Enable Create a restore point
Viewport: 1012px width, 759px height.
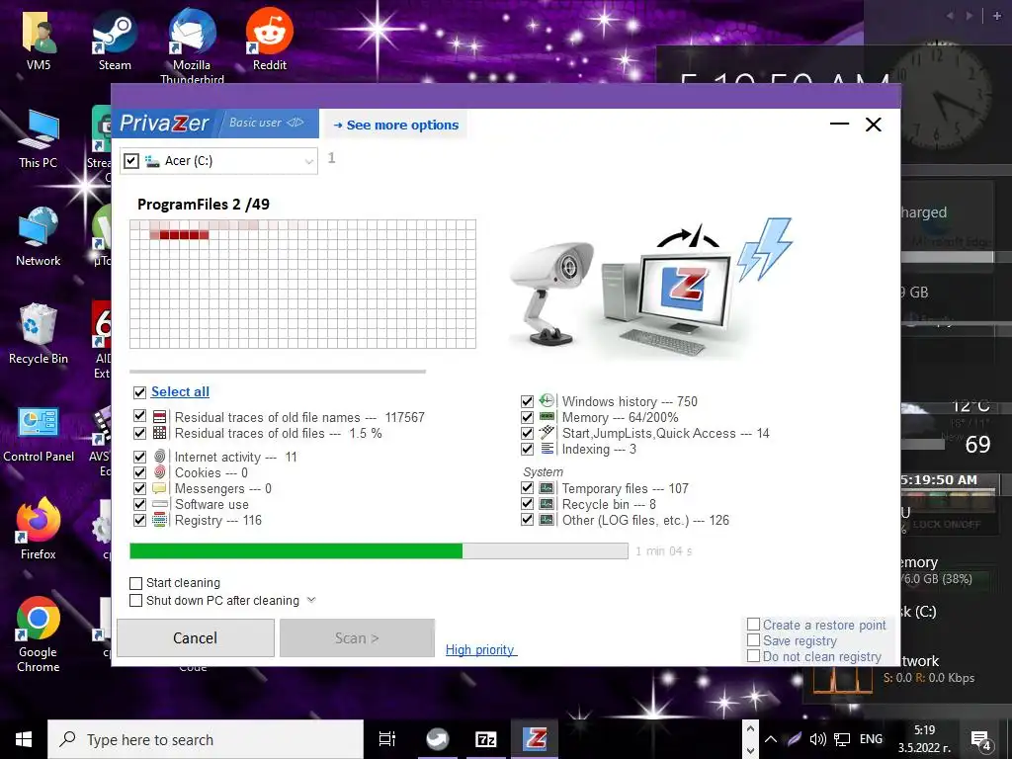(x=753, y=625)
